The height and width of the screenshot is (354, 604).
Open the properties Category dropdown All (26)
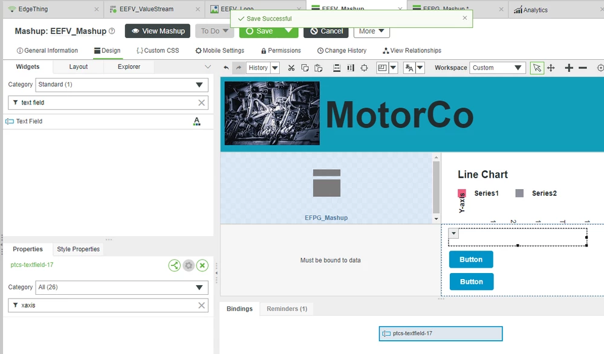122,288
